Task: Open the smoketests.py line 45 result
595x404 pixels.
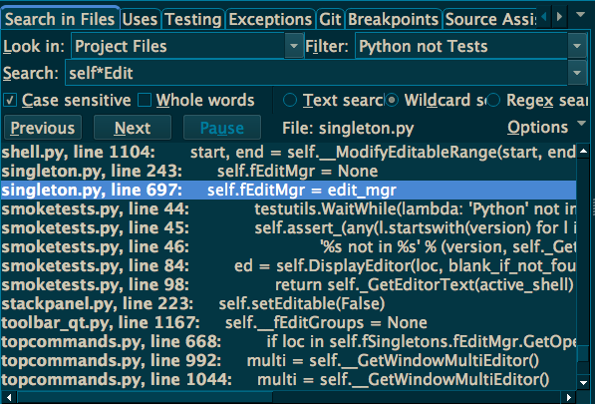Action: click(288, 228)
